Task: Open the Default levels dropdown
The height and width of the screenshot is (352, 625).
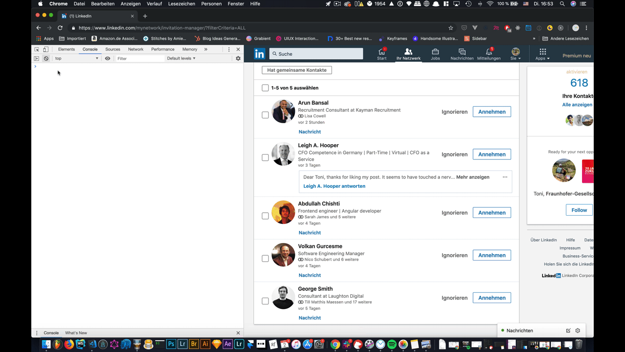Action: pos(181,58)
